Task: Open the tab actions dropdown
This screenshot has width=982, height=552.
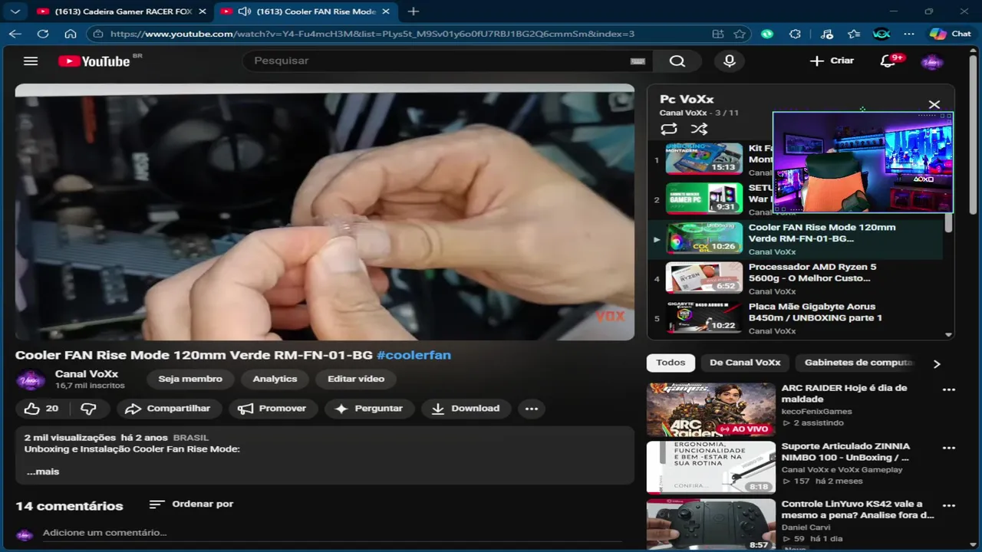Action: 15,11
